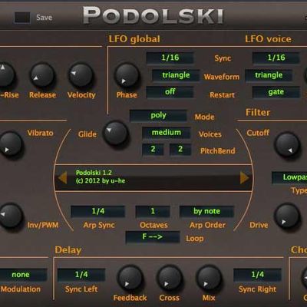Open LFO voice Waveform triangle selector
Screen dimensions: 307x307
point(269,75)
